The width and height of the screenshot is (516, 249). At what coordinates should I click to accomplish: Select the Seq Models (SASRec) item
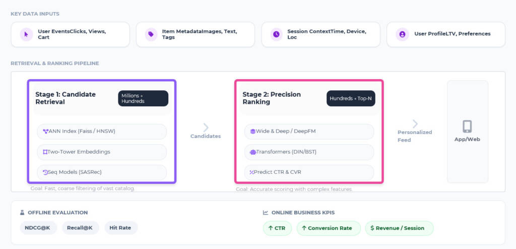click(x=102, y=172)
